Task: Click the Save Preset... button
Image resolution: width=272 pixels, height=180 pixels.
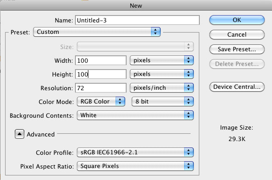Action: [x=237, y=49]
